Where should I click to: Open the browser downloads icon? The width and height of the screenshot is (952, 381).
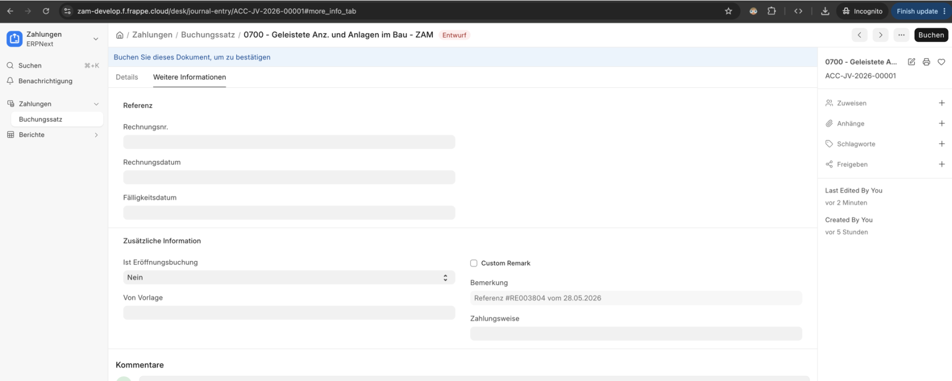(825, 11)
